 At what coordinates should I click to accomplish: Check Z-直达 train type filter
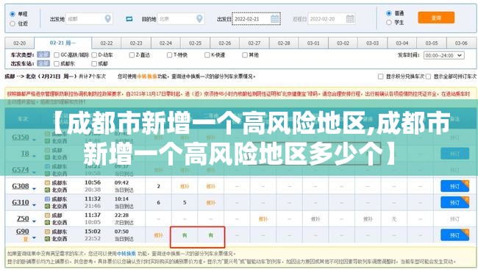click(x=132, y=55)
